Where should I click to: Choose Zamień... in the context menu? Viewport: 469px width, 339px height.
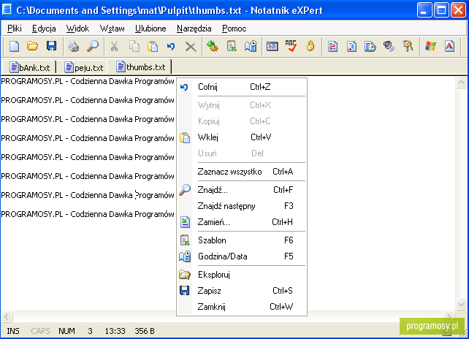[x=242, y=222]
